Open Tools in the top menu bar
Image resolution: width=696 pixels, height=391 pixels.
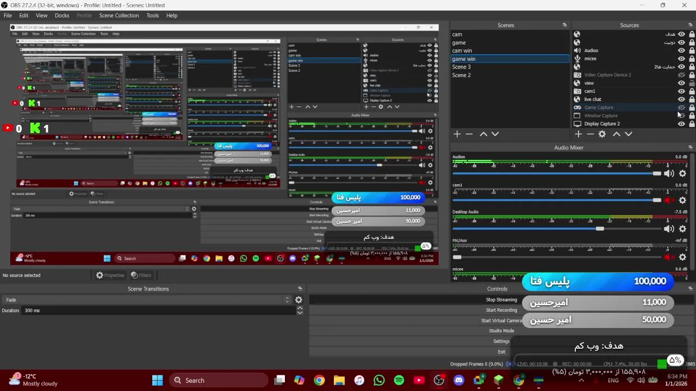[x=153, y=15]
